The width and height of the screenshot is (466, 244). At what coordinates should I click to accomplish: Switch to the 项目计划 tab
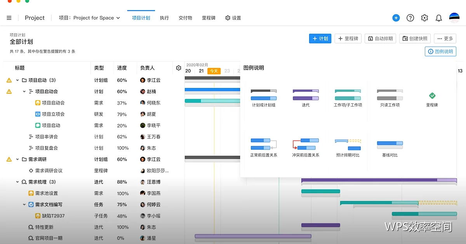[141, 18]
